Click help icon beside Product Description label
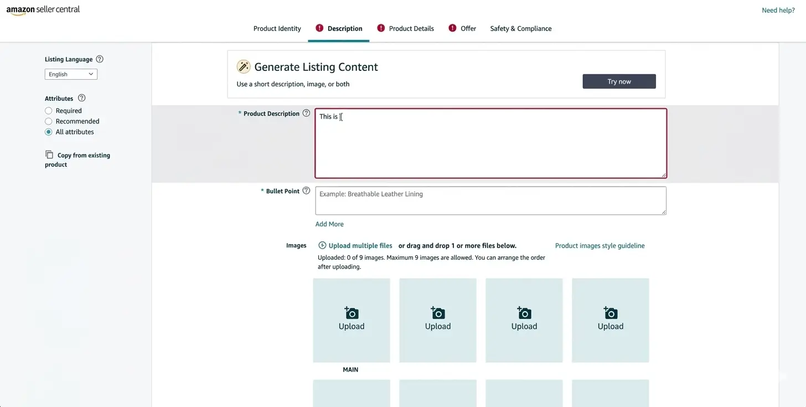This screenshot has height=407, width=806. pos(306,114)
